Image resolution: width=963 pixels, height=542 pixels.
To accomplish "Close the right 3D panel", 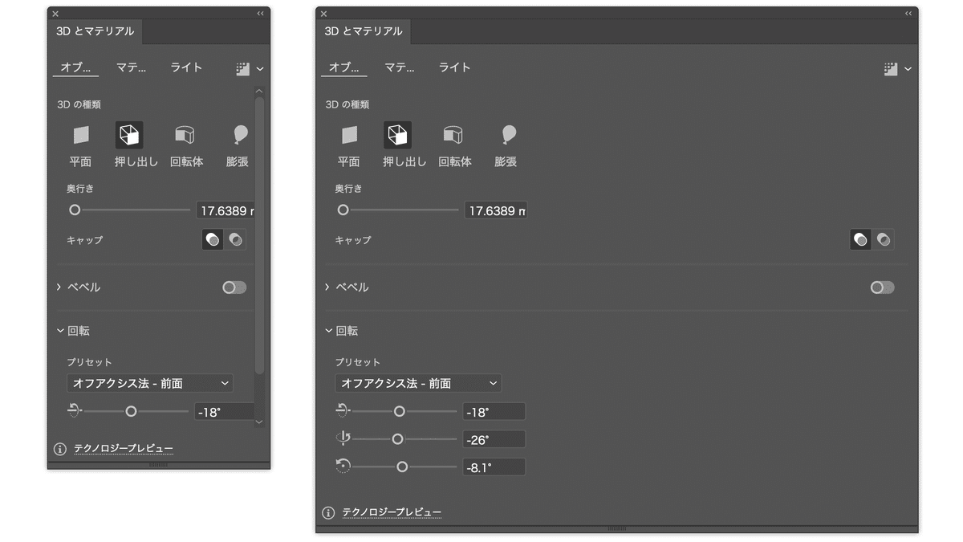I will tap(323, 14).
